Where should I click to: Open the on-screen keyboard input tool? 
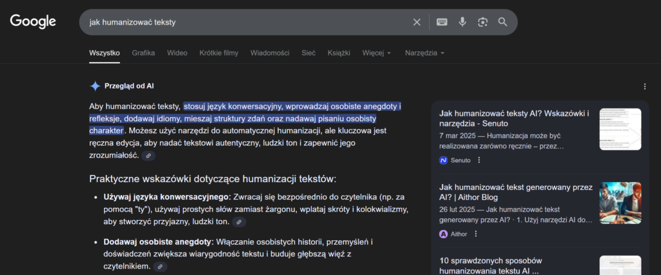[442, 22]
